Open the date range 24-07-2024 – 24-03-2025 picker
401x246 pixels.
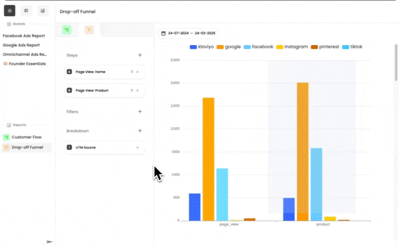188,33
